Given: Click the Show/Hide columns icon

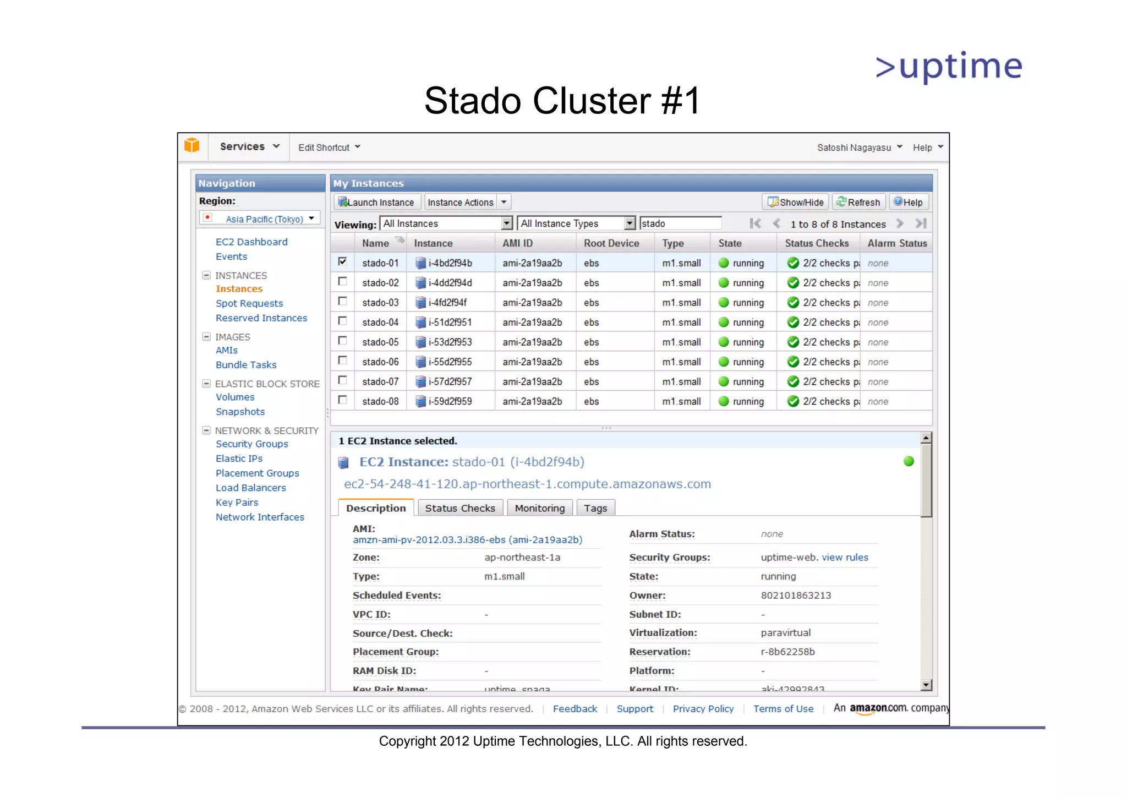Looking at the screenshot, I should [773, 202].
